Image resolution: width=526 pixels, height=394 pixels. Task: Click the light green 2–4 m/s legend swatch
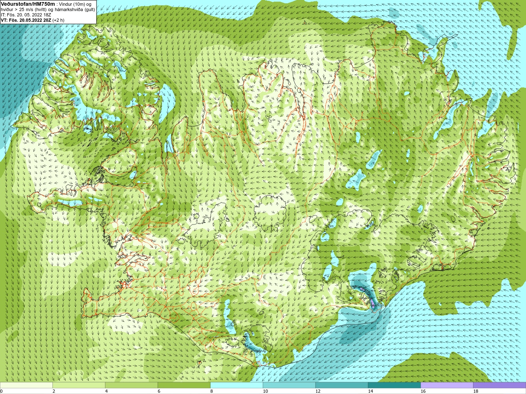pyautogui.click(x=79, y=385)
